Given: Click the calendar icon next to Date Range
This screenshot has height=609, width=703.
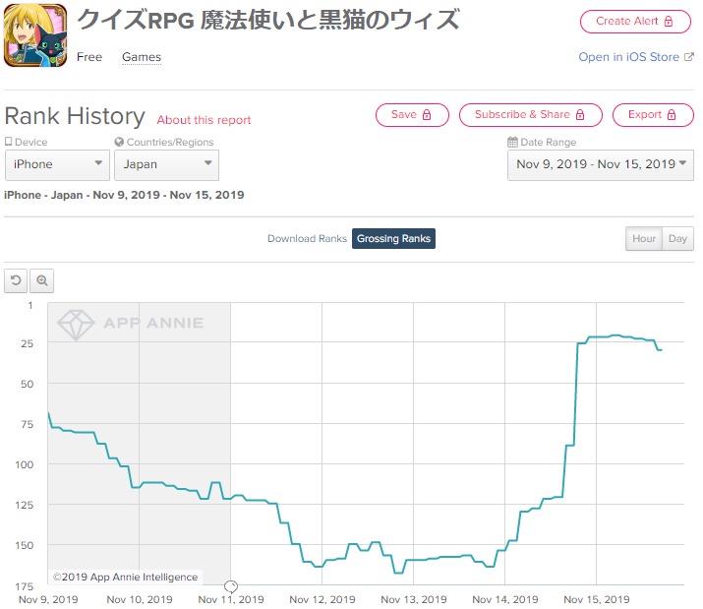Looking at the screenshot, I should point(512,142).
